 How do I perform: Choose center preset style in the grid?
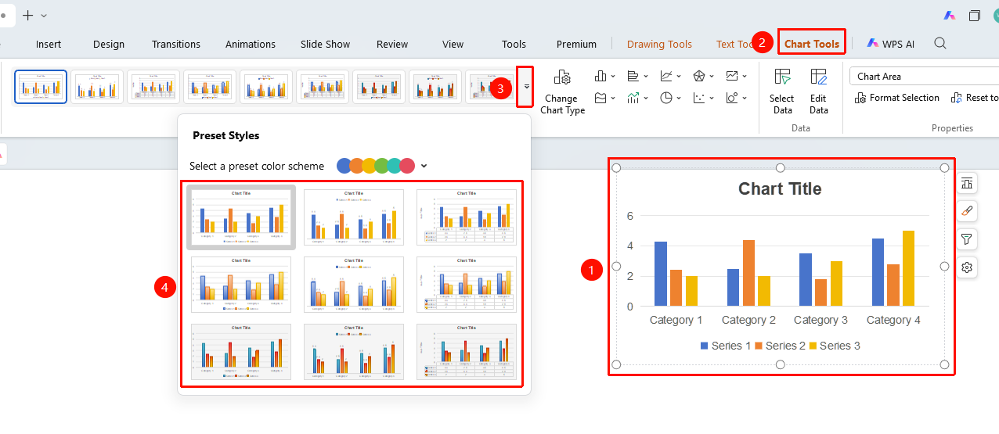tap(354, 285)
